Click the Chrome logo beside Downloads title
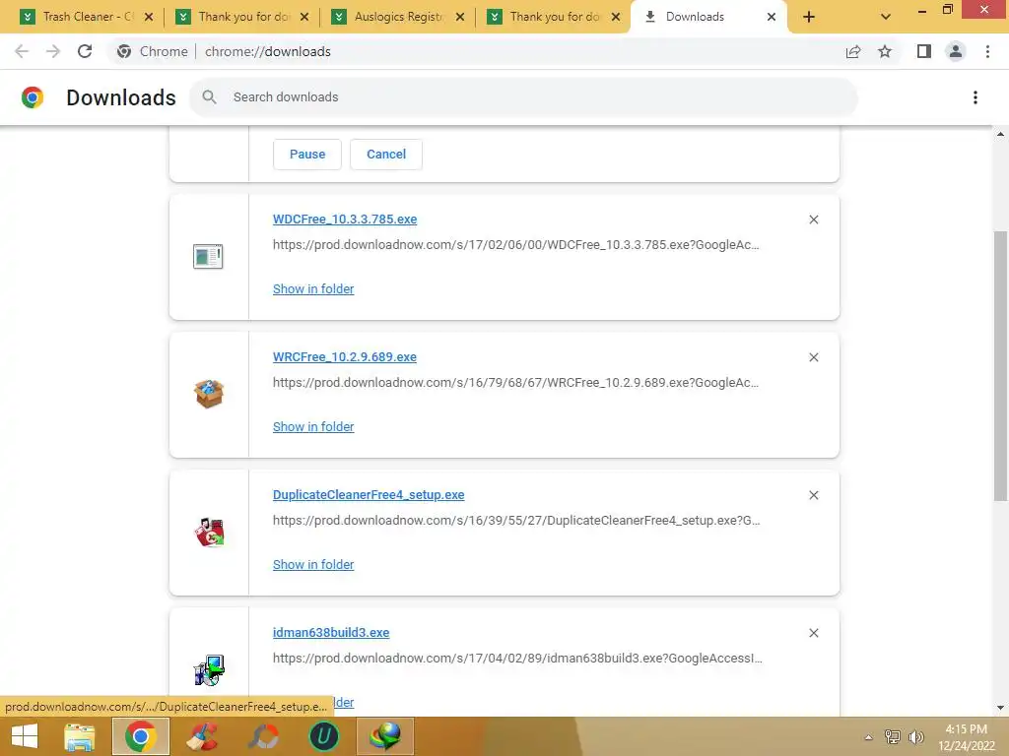Viewport: 1009px width, 756px height. [x=33, y=97]
